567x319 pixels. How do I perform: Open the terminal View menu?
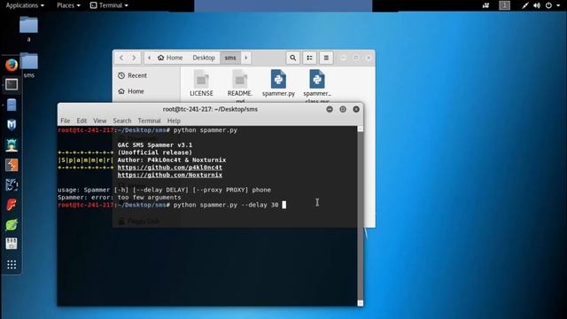coord(100,121)
